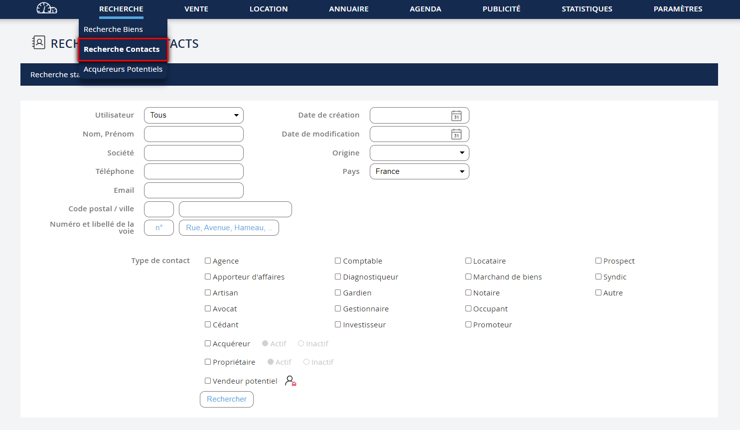Click the Vendeur potentiel person icon
The height and width of the screenshot is (430, 740).
coord(291,381)
